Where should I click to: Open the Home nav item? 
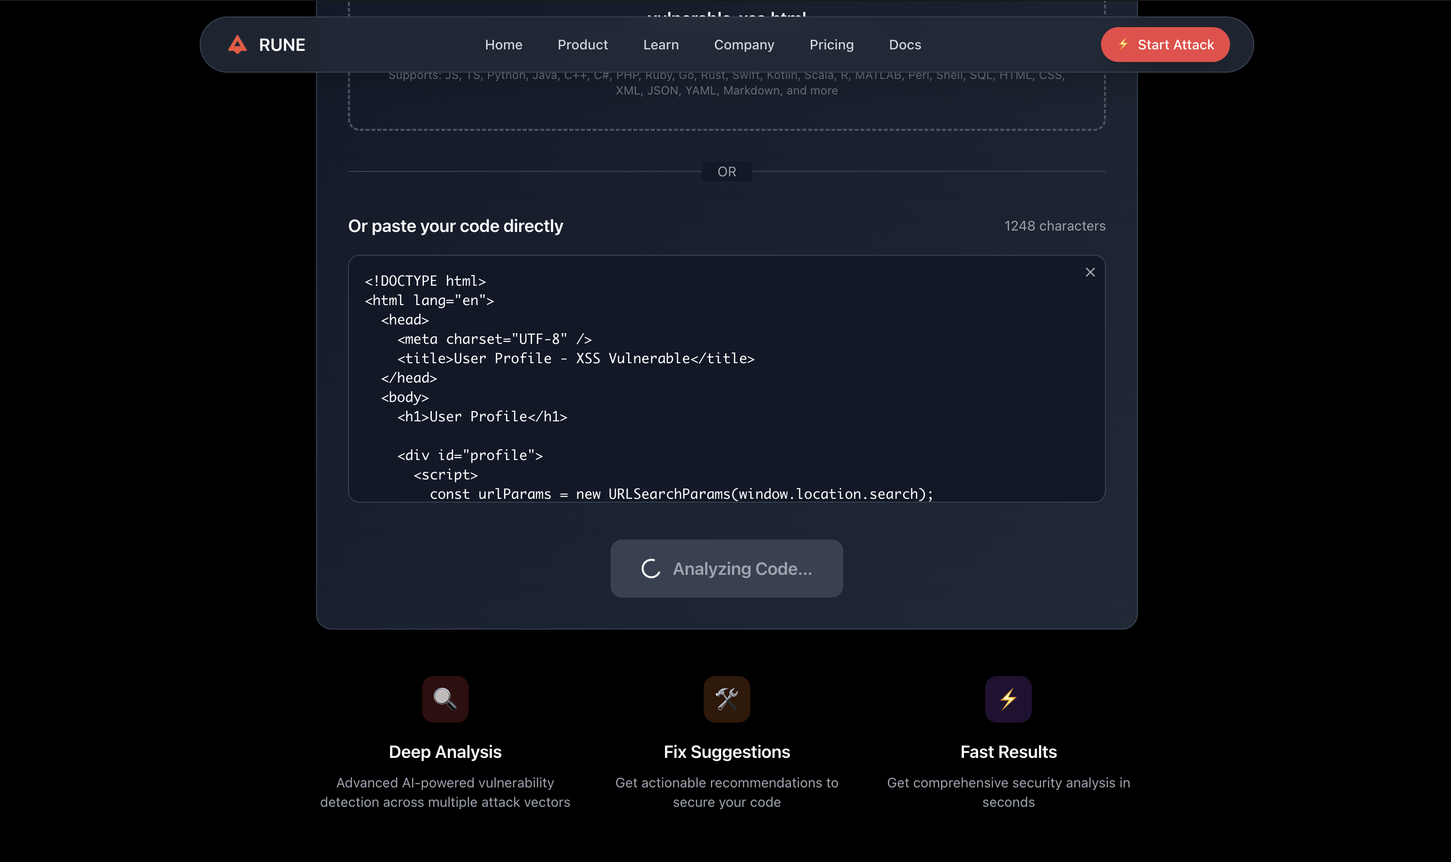(x=504, y=45)
